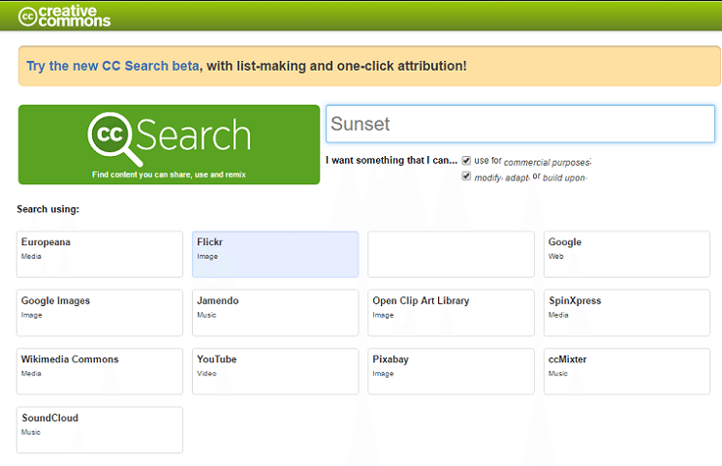
Task: Choose SoundCloud music search source
Action: [x=100, y=429]
